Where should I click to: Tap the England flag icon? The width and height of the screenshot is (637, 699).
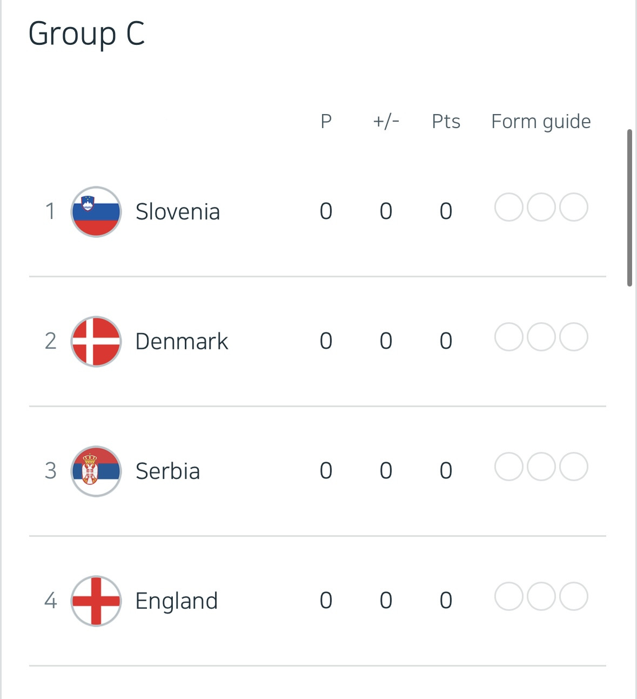96,601
